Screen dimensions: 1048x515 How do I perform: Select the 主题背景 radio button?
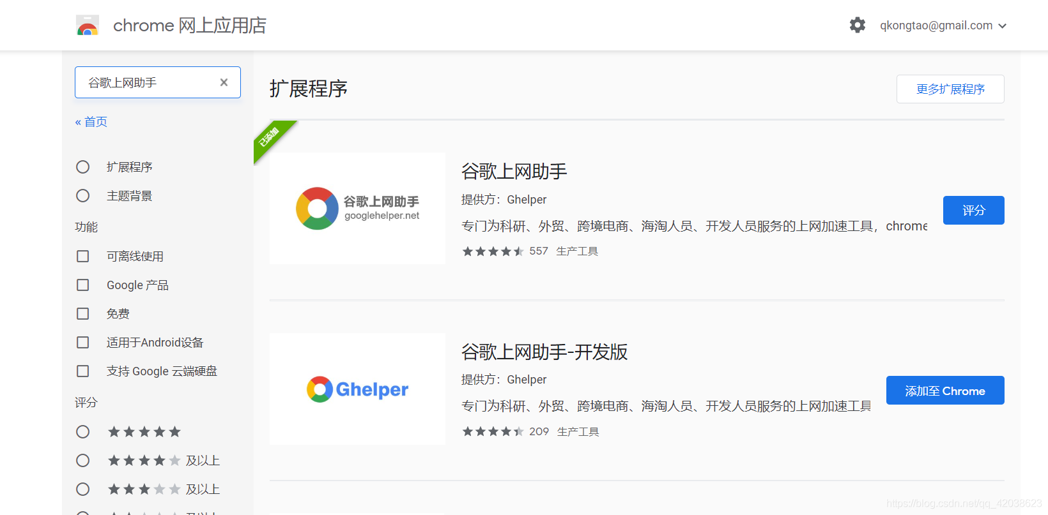pyautogui.click(x=83, y=196)
